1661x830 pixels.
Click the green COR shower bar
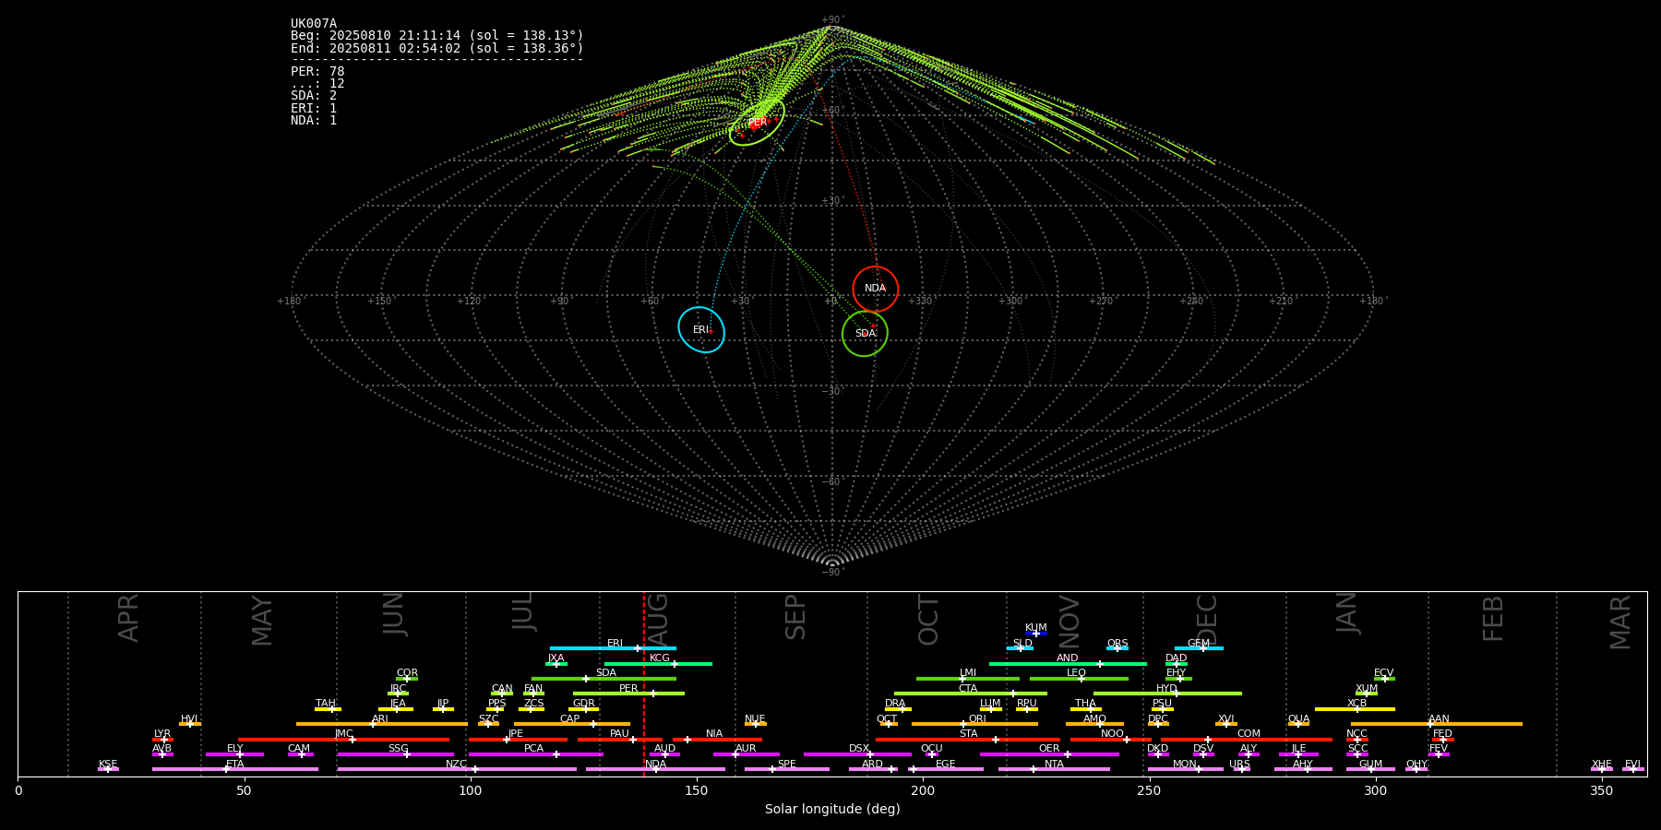[x=407, y=679]
